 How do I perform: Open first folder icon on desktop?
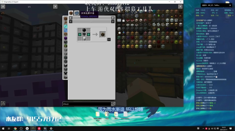click(x=98, y=116)
